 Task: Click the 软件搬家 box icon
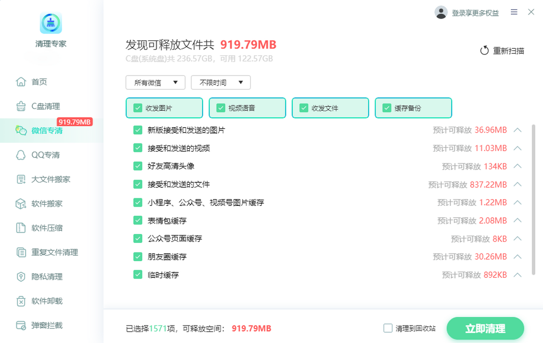[21, 204]
